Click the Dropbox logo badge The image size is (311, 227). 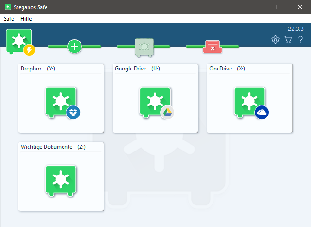[73, 112]
